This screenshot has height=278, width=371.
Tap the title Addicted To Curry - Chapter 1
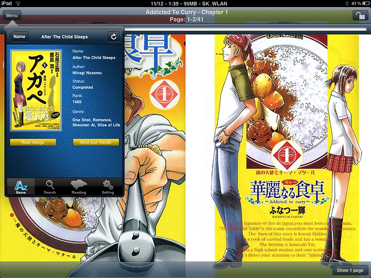coord(187,12)
